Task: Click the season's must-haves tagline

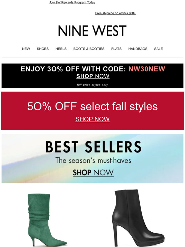Action: (x=93, y=161)
